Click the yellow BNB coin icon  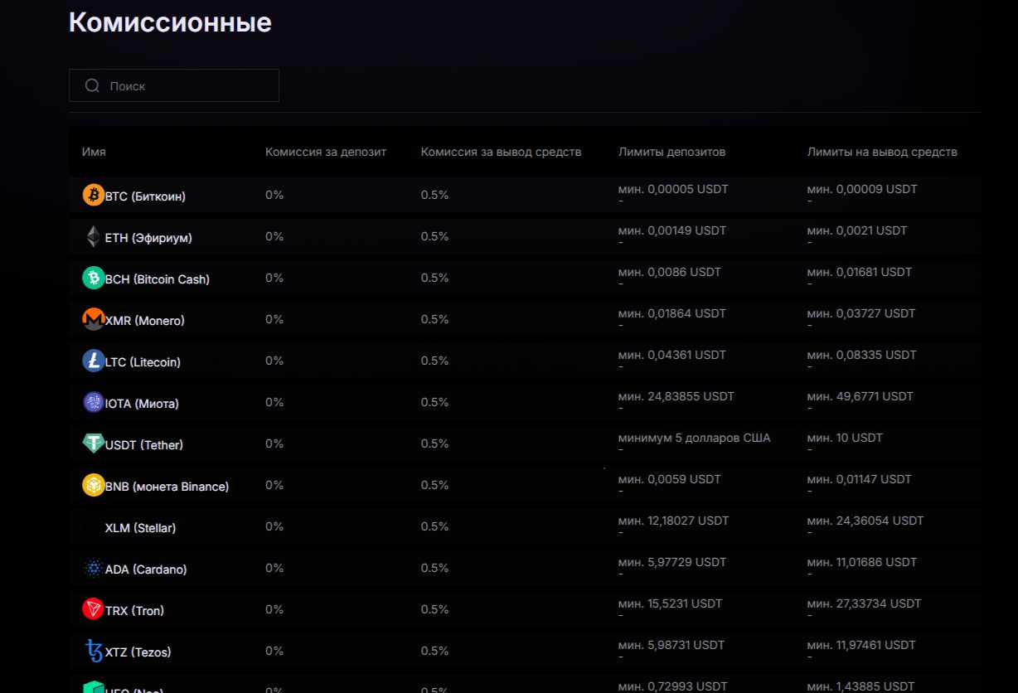[94, 486]
